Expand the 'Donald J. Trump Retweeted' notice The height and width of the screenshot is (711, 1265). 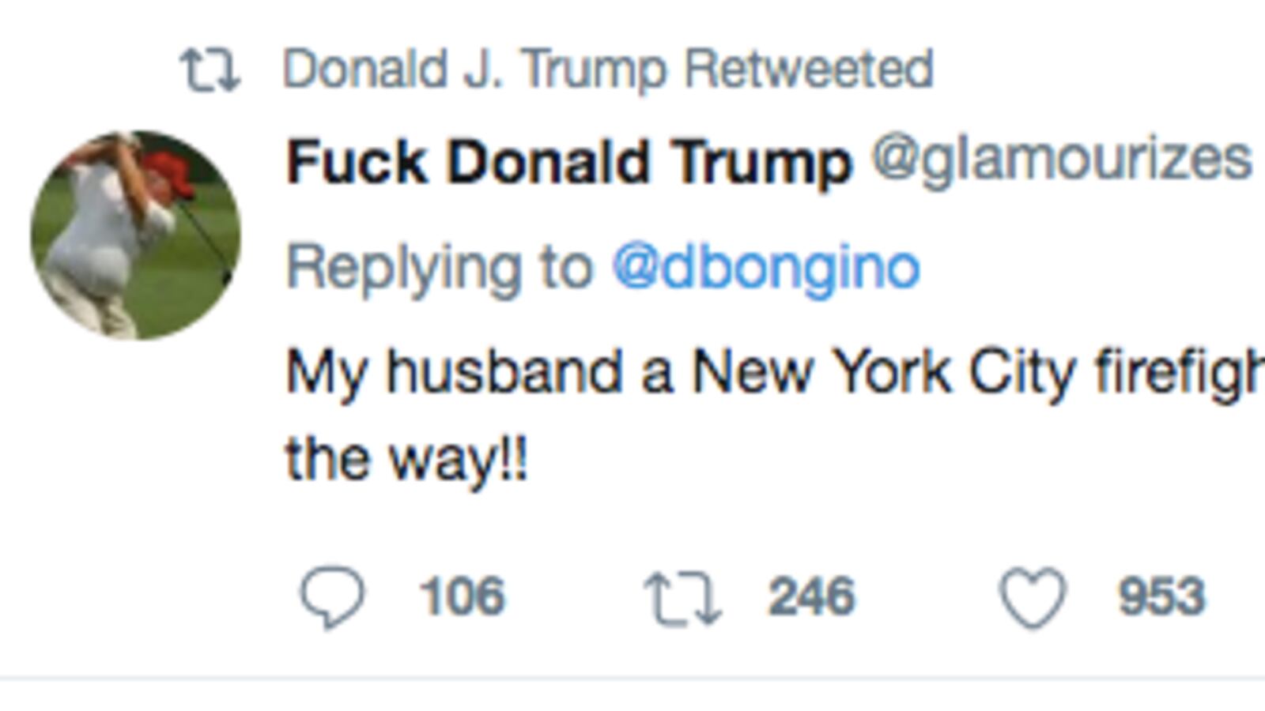coord(609,70)
